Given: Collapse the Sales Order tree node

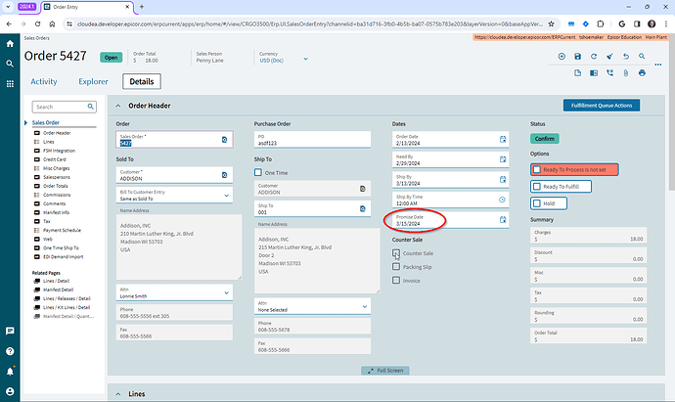Looking at the screenshot, I should (x=25, y=122).
